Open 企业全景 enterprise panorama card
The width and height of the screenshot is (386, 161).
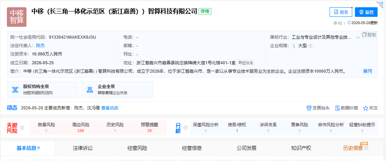click(117, 89)
